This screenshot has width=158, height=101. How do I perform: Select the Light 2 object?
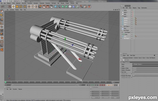tap(125, 12)
